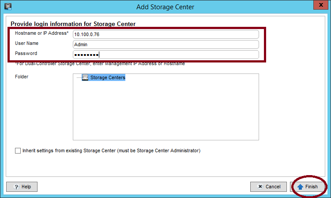Click the Storage Centers folder icon in tree
The height and width of the screenshot is (198, 331).
pos(85,77)
